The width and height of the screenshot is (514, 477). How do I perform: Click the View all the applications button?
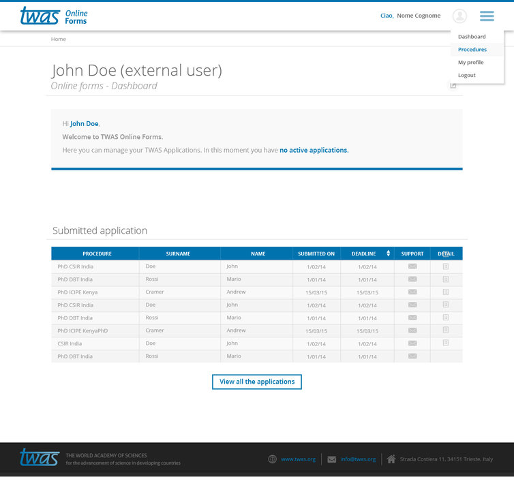tap(257, 382)
